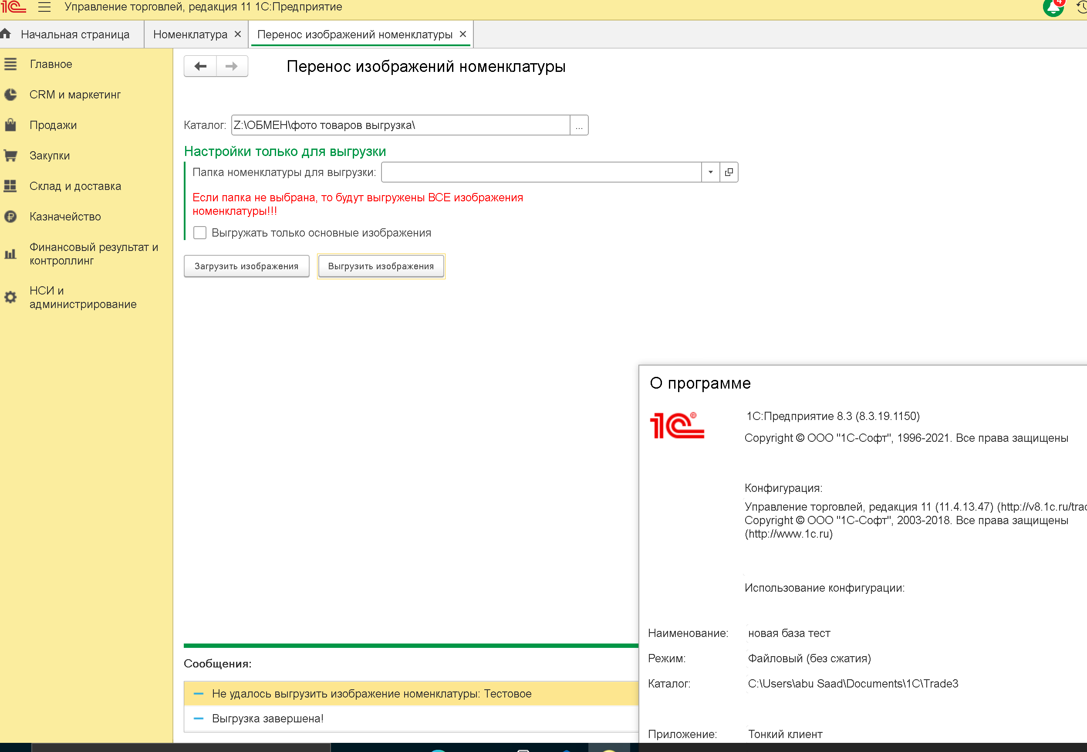1087x752 pixels.
Task: Click the Каталог path input field
Action: (x=400, y=125)
